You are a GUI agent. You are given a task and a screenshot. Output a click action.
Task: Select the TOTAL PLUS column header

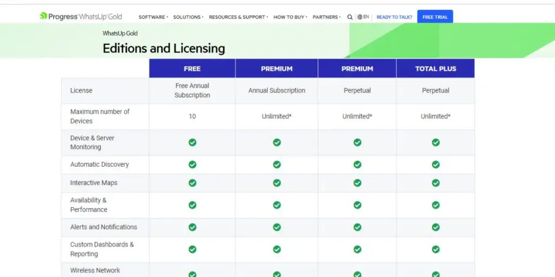pyautogui.click(x=436, y=69)
